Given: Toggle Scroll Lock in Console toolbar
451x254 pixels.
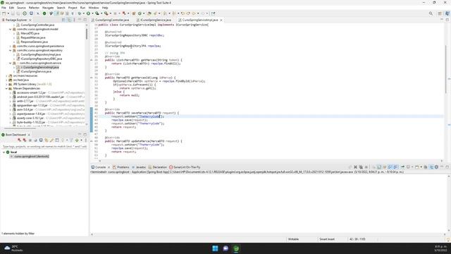Looking at the screenshot, I should click(x=379, y=167).
